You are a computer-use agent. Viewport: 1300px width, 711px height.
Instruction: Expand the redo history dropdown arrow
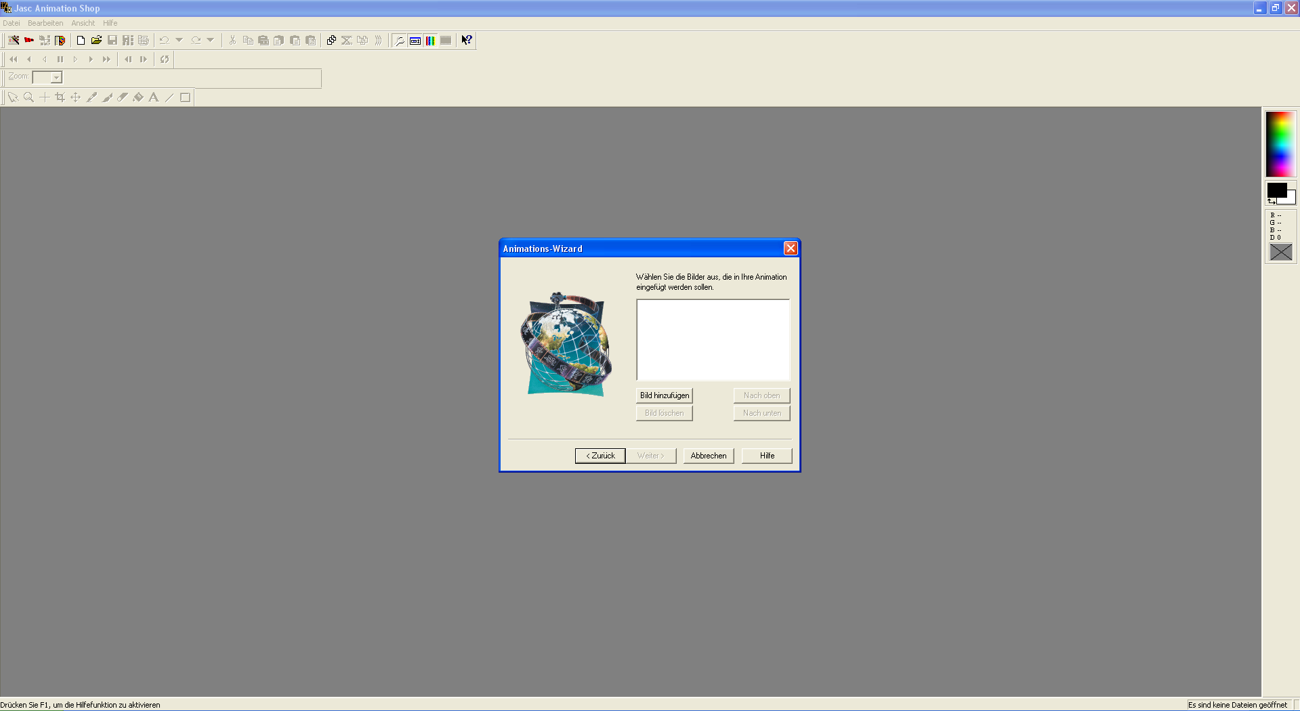211,41
